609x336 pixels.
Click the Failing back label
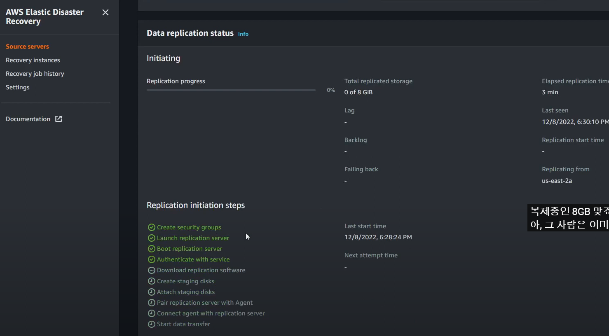(x=361, y=169)
